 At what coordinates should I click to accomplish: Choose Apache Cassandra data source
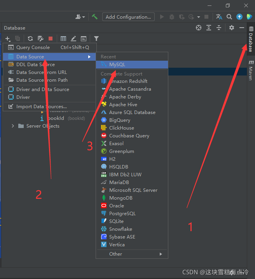click(x=132, y=89)
